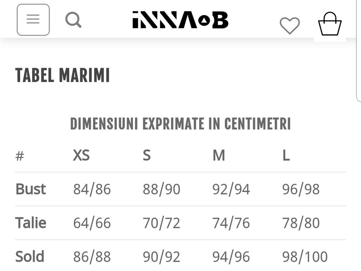Screen dimensions: 361x271
Task: Select the M size column header
Action: pos(219,156)
